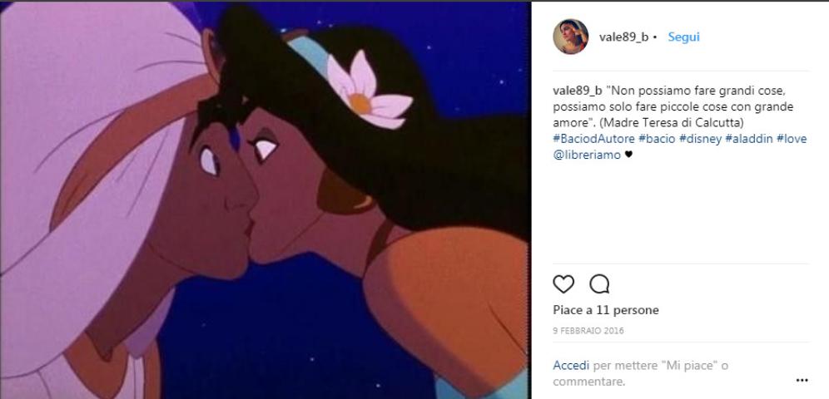Open vale89_b profile picture avatar
This screenshot has height=399, width=829.
[x=570, y=37]
